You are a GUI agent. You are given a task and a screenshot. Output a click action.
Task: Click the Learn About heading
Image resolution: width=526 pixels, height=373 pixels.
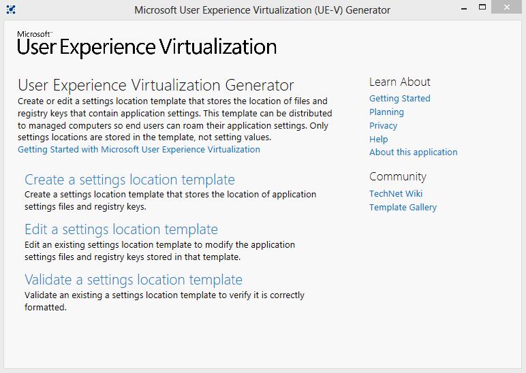click(400, 82)
